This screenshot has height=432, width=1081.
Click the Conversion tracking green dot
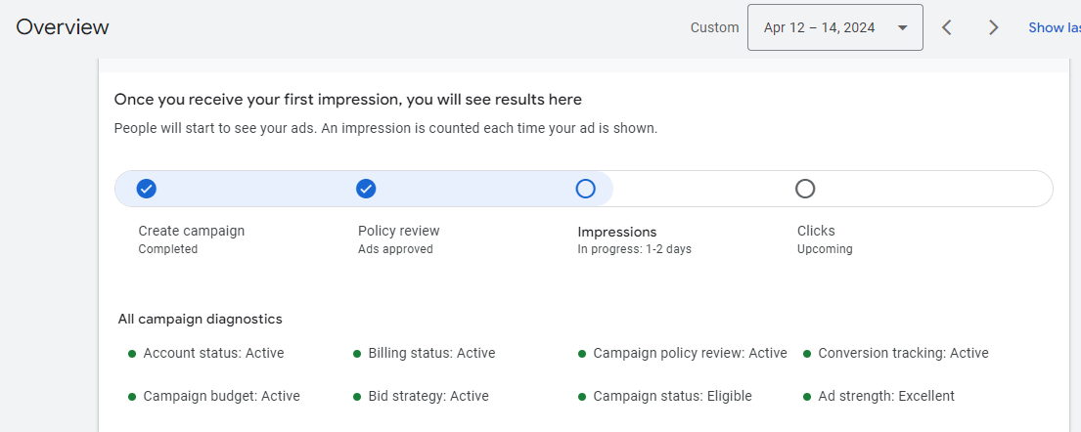tap(807, 354)
